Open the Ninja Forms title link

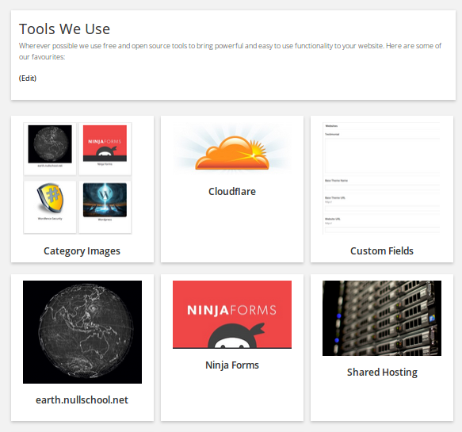coord(232,365)
